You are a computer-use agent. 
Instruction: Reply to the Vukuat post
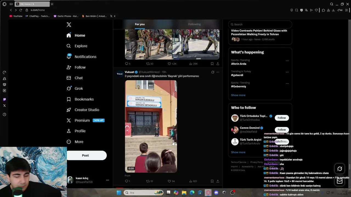[x=128, y=181]
